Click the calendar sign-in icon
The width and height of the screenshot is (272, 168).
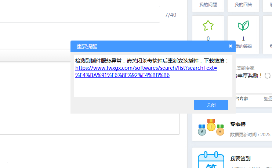click(x=211, y=160)
